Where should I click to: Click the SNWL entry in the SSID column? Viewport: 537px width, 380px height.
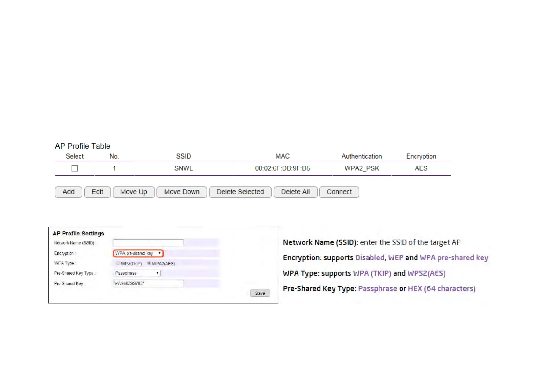pyautogui.click(x=183, y=168)
